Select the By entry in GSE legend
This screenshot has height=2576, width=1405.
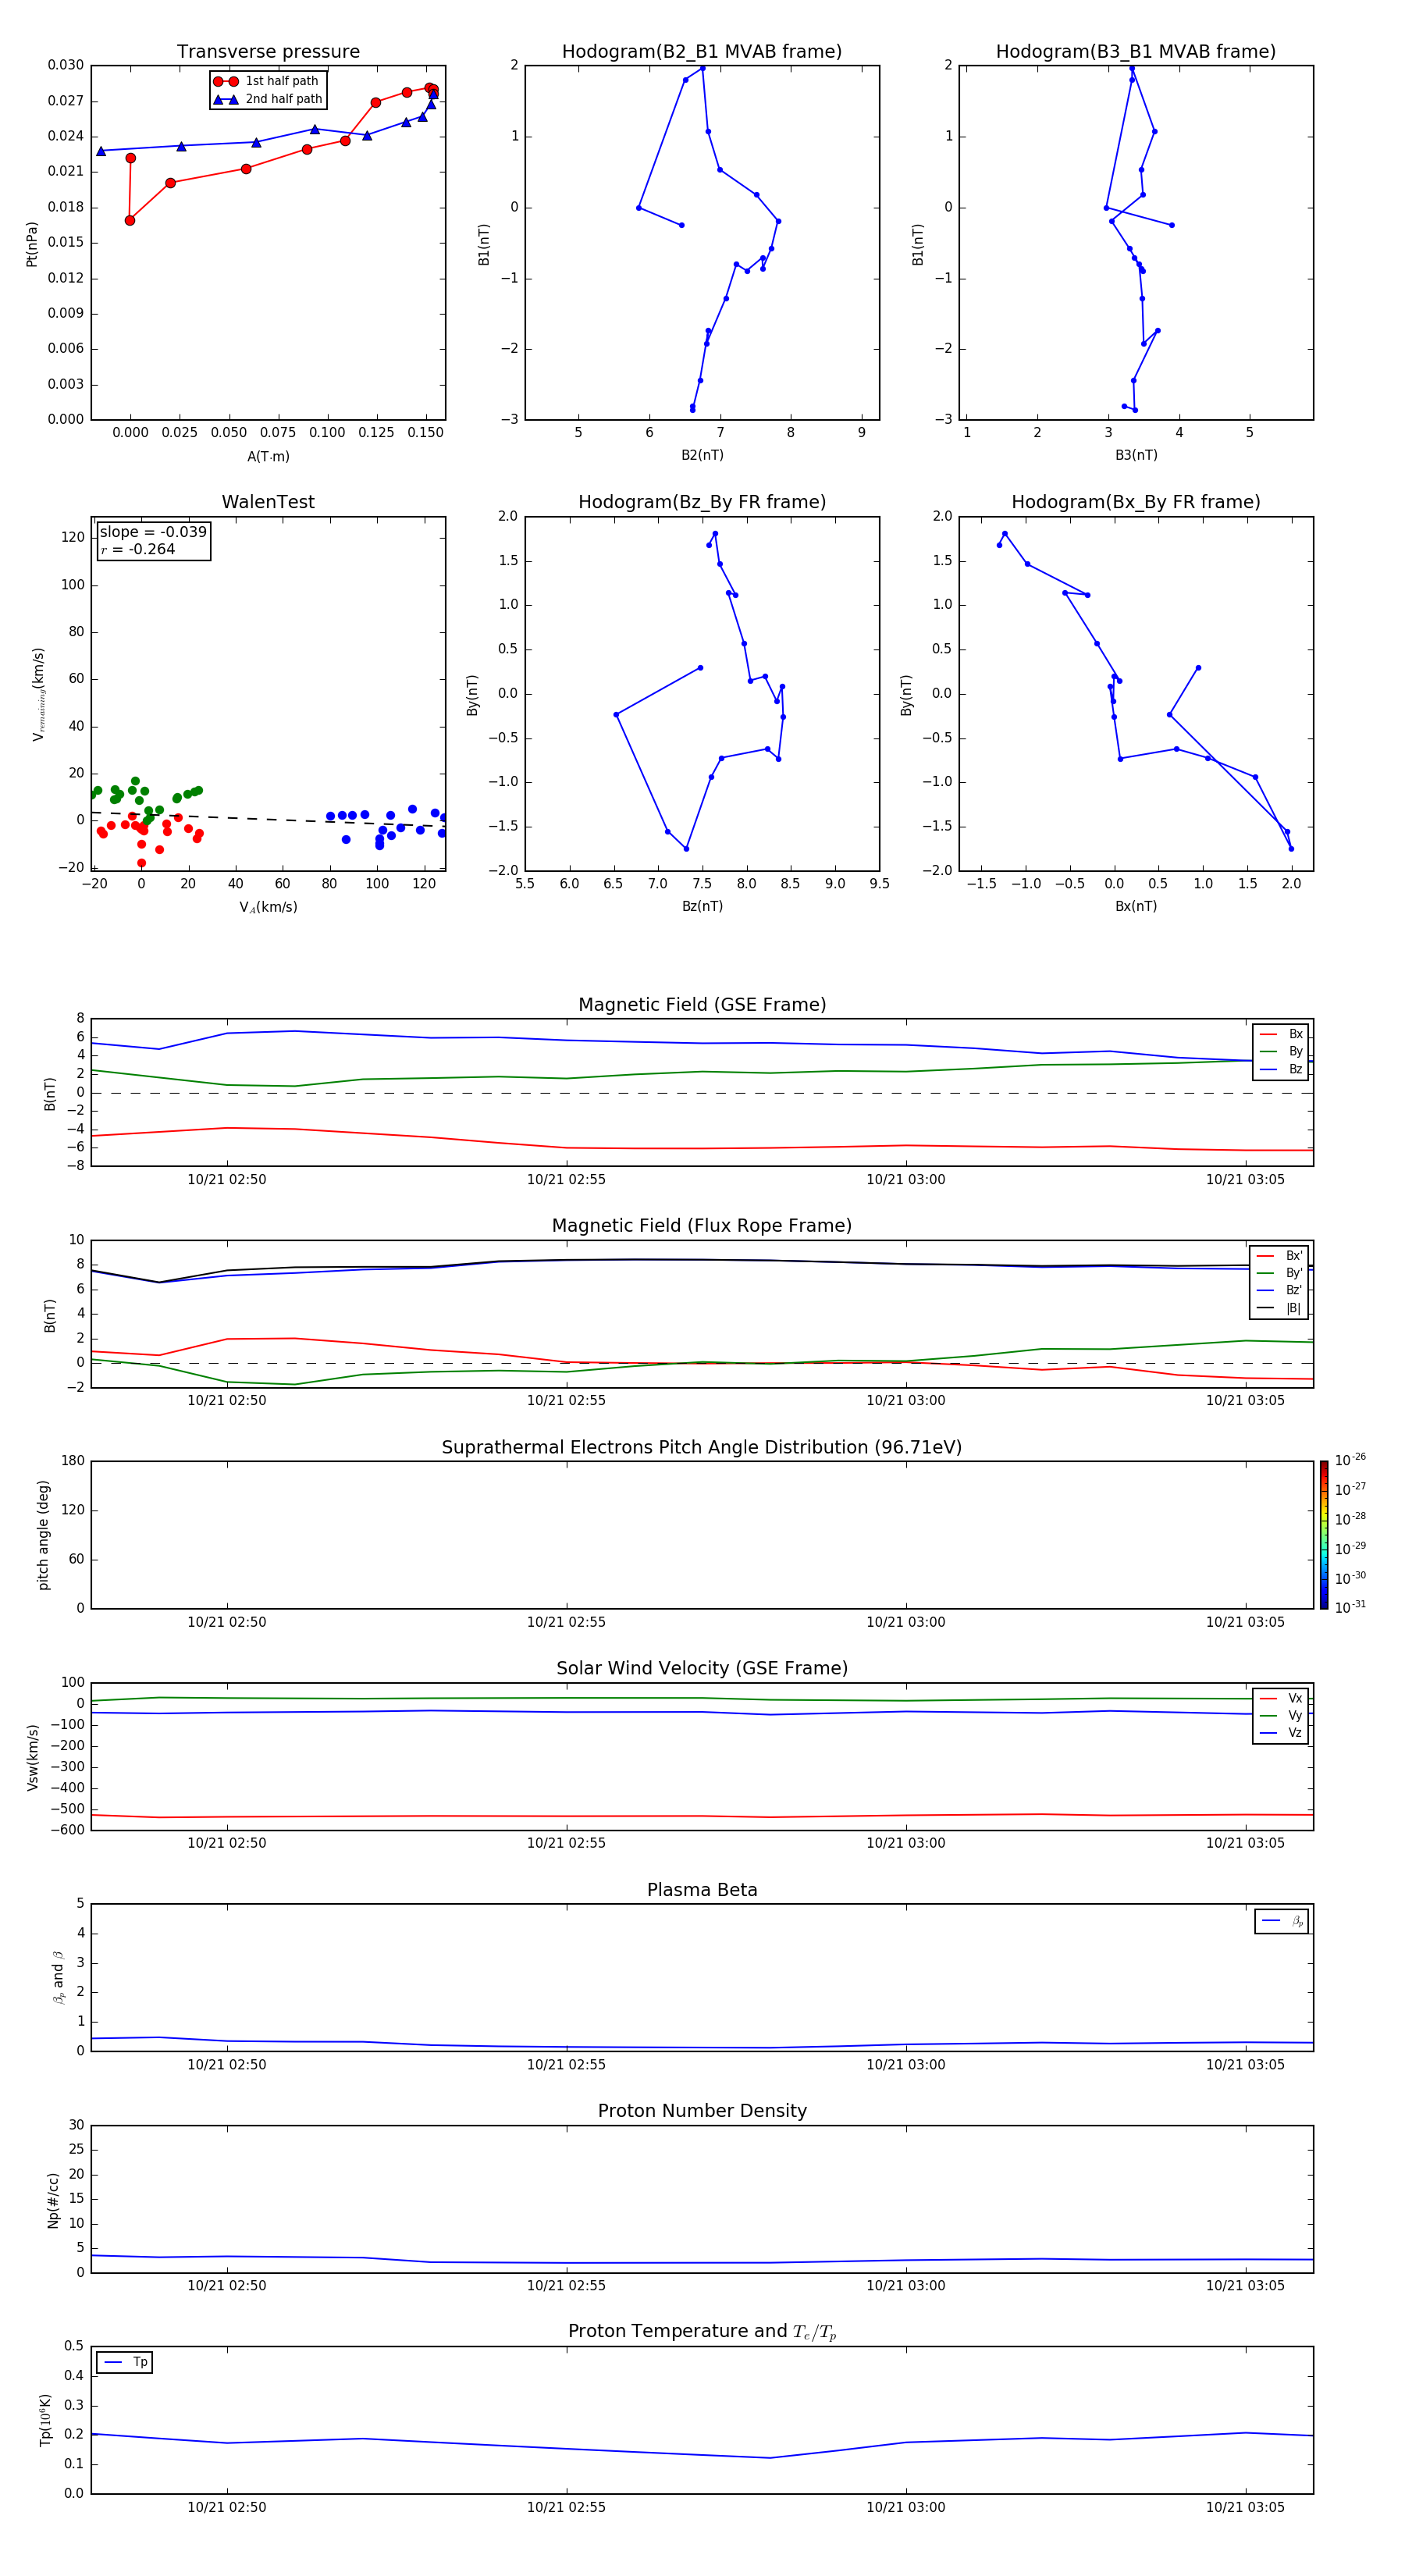point(1281,1051)
